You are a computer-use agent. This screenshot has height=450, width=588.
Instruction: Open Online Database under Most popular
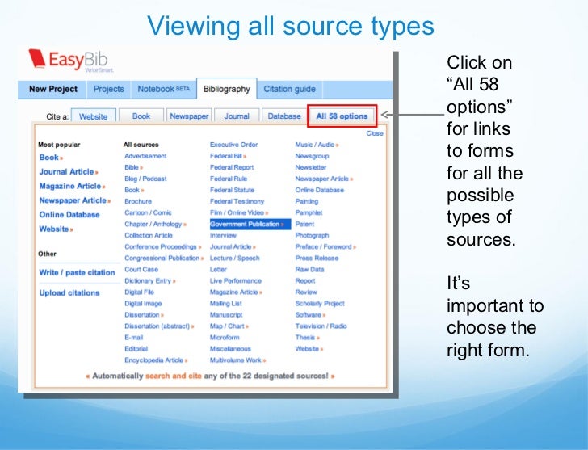(x=69, y=215)
